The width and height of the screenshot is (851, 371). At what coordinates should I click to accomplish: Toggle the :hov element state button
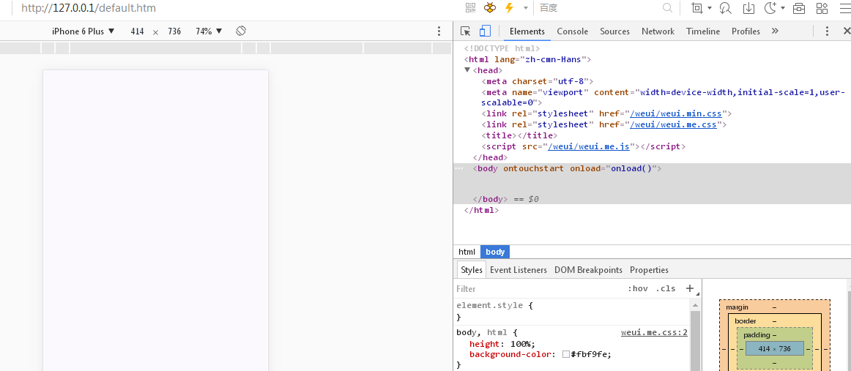[x=638, y=288]
